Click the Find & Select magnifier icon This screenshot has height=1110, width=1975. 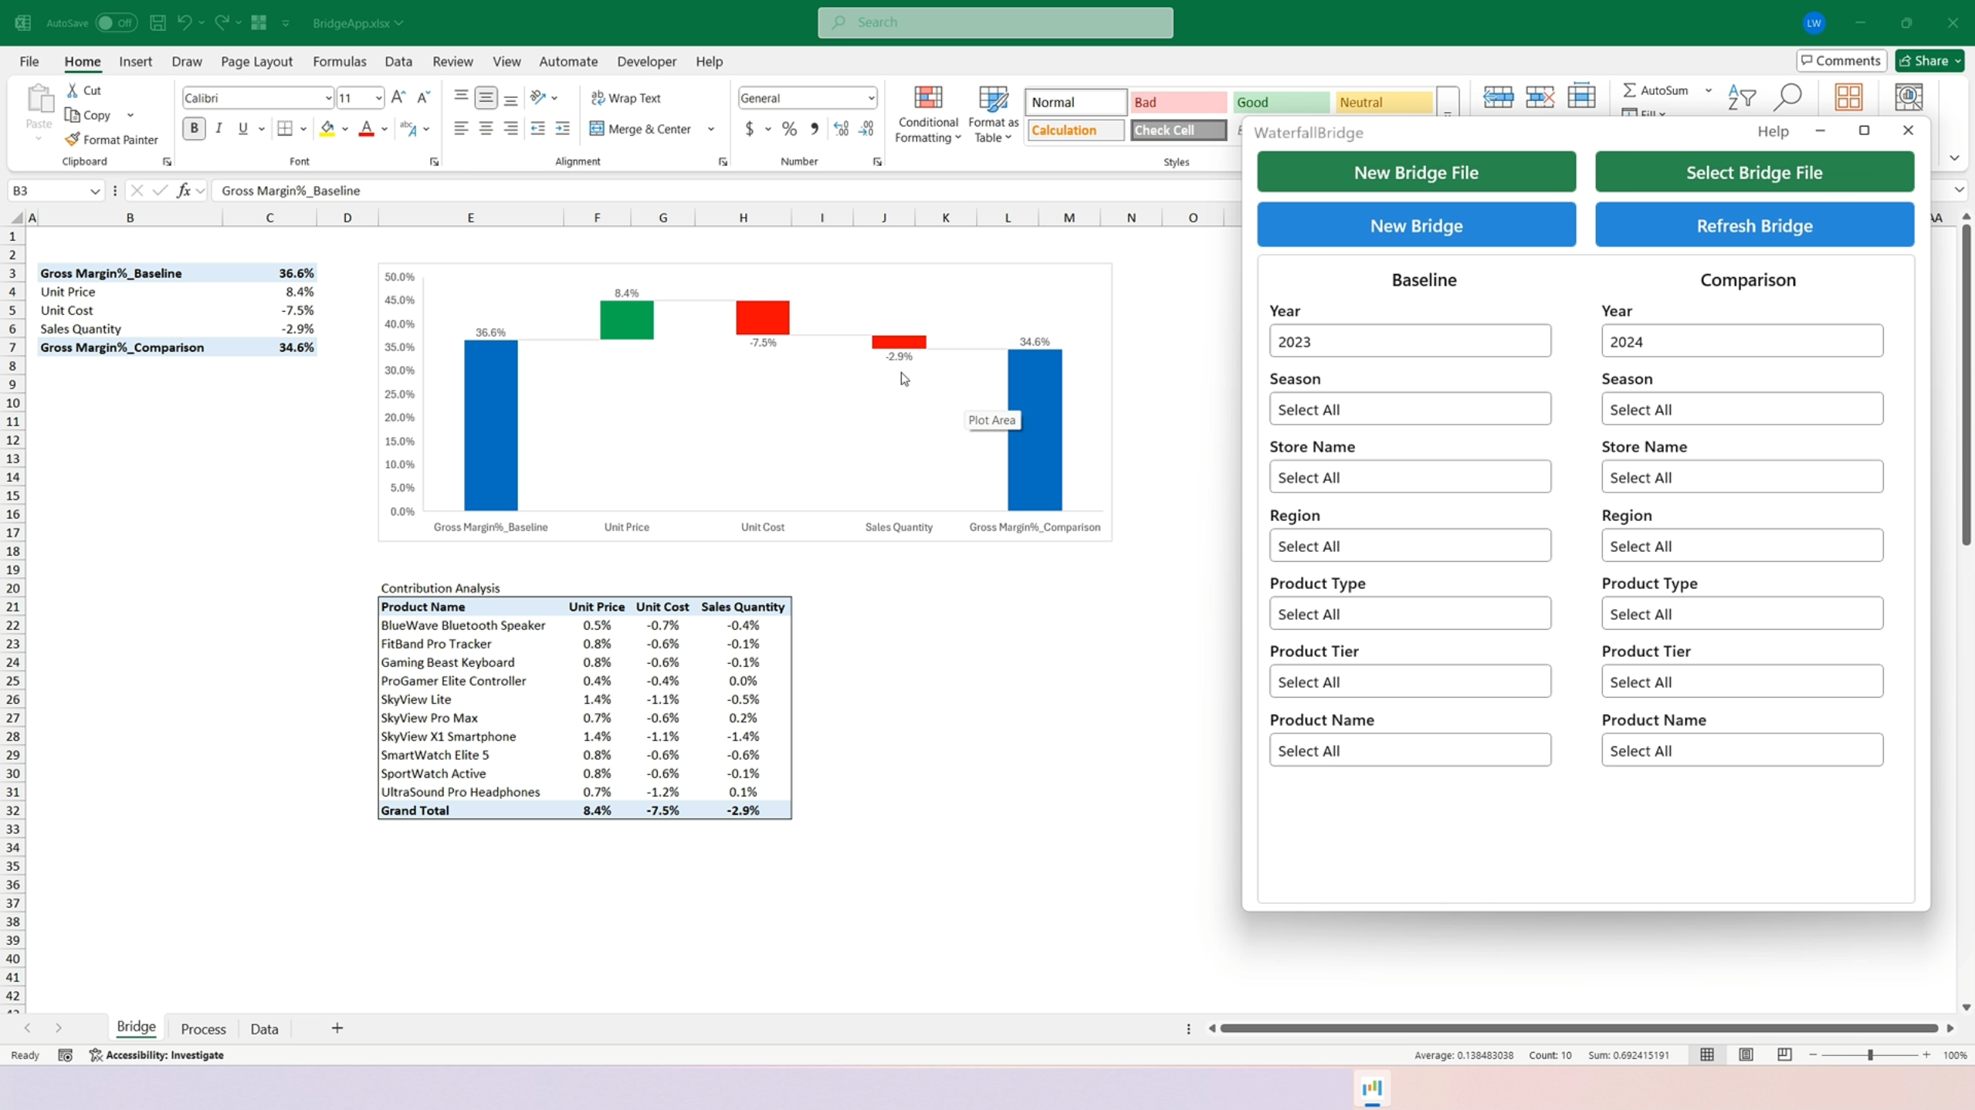(x=1787, y=98)
